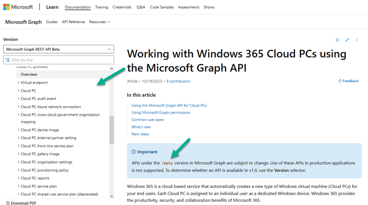Jump to Using Microsoft Graph permissions
This screenshot has height=205, width=368.
tap(161, 112)
